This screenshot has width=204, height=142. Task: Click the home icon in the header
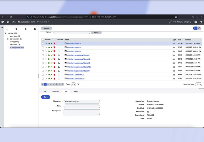[x=8, y=22]
